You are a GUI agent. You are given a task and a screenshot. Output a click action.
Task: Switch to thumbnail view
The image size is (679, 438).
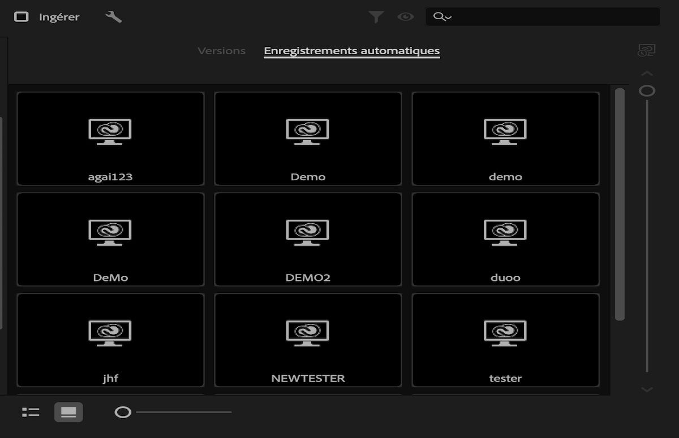click(68, 412)
